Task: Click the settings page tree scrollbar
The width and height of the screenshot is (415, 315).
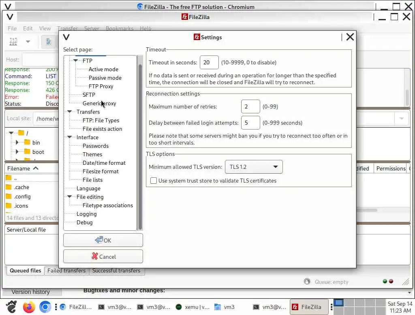Action: coord(140,147)
